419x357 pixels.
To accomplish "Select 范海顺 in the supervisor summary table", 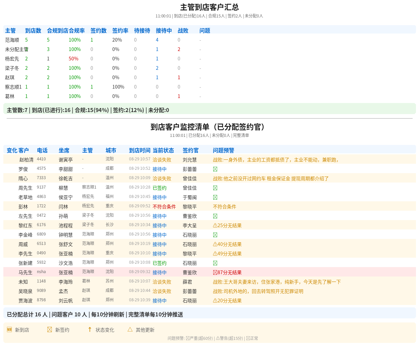I will pyautogui.click(x=12, y=40).
